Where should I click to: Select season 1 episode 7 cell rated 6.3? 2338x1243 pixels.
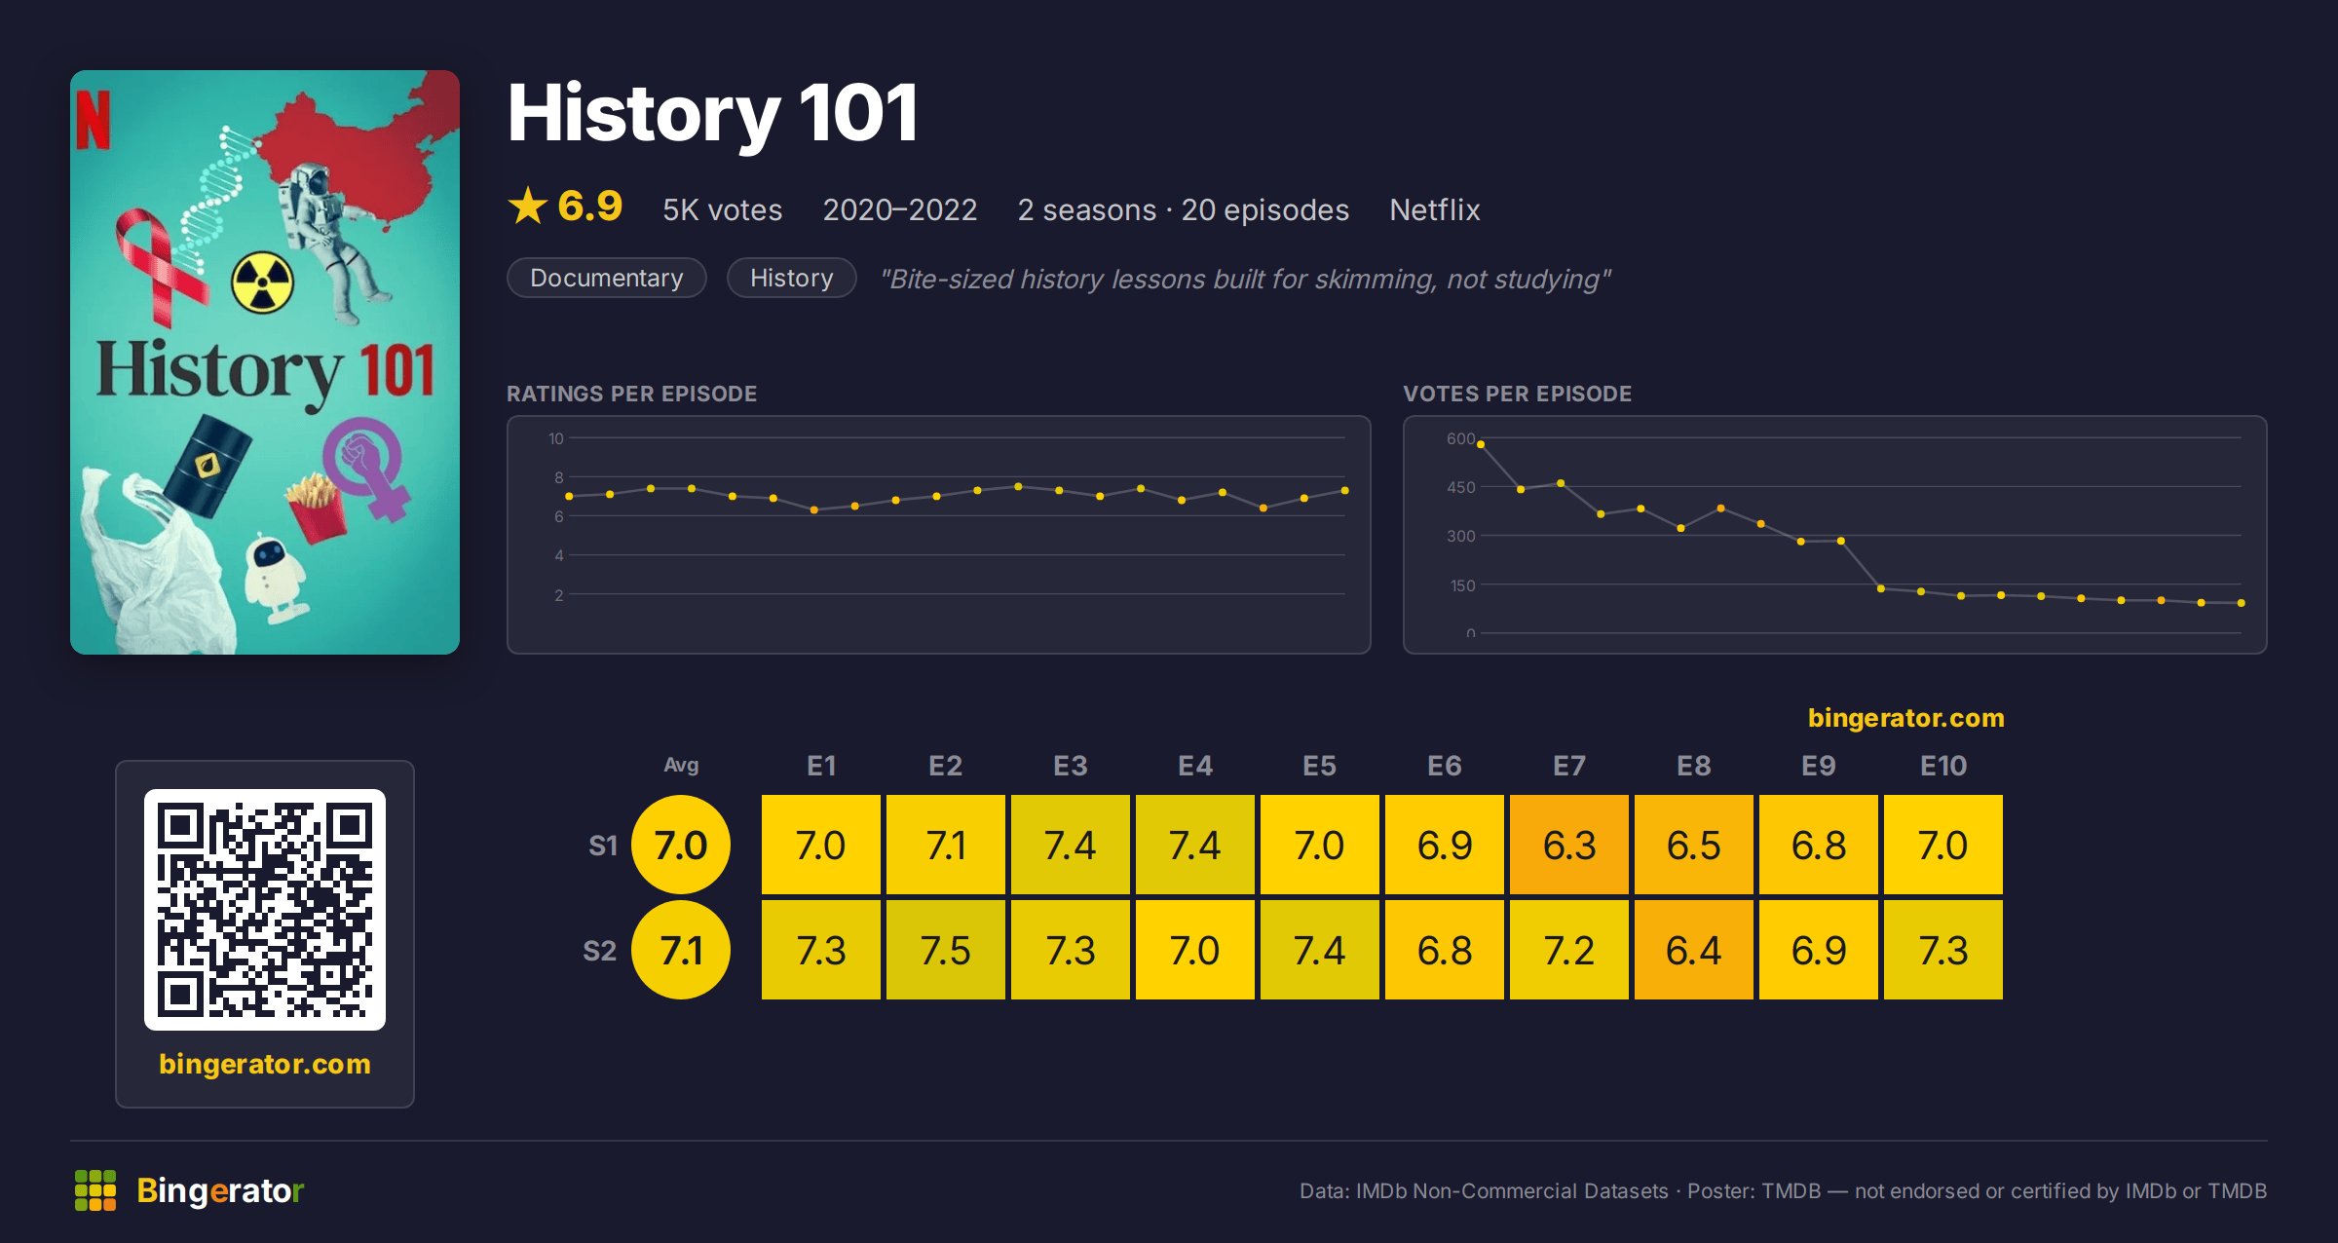coord(1569,845)
